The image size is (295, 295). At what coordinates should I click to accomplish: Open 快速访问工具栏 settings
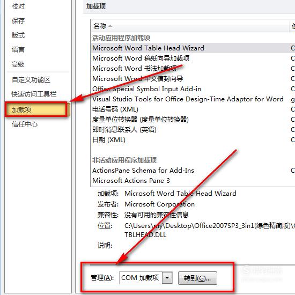pos(34,94)
